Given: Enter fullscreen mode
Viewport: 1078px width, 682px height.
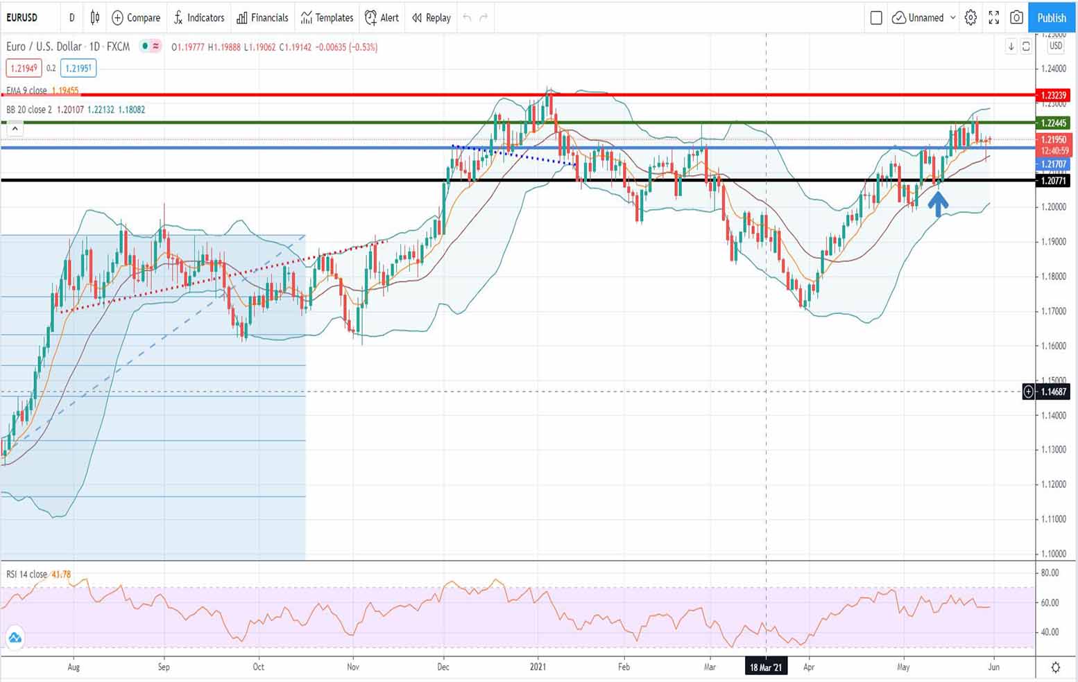Looking at the screenshot, I should click(993, 17).
